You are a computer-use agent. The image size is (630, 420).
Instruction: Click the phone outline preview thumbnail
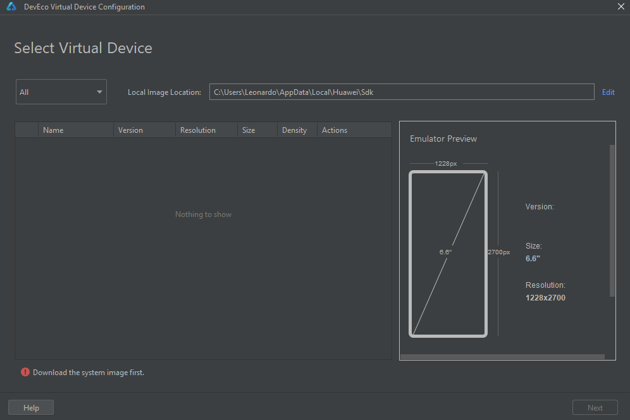[448, 254]
